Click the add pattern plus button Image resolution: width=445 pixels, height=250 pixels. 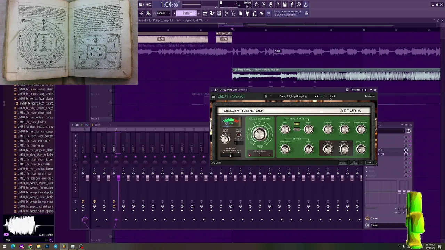click(x=199, y=13)
